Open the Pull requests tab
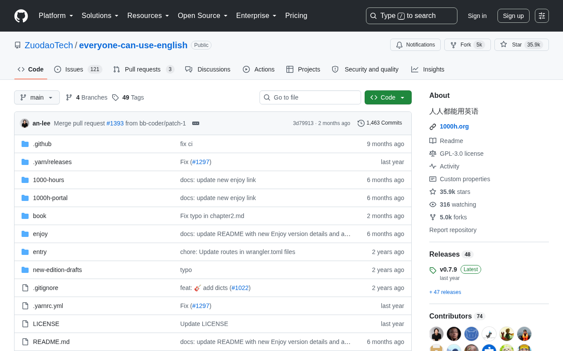 pos(144,69)
